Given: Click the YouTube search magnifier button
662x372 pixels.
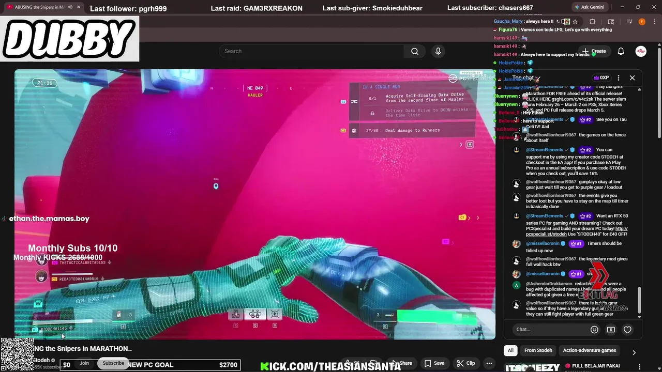Looking at the screenshot, I should coord(414,51).
